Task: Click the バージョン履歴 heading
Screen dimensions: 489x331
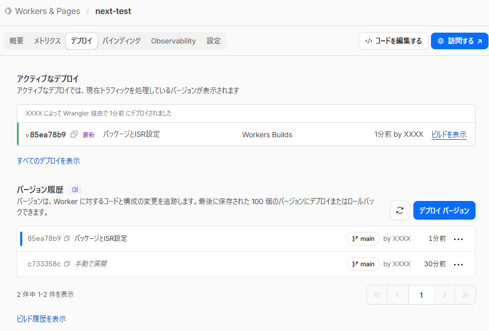Action: coord(40,190)
